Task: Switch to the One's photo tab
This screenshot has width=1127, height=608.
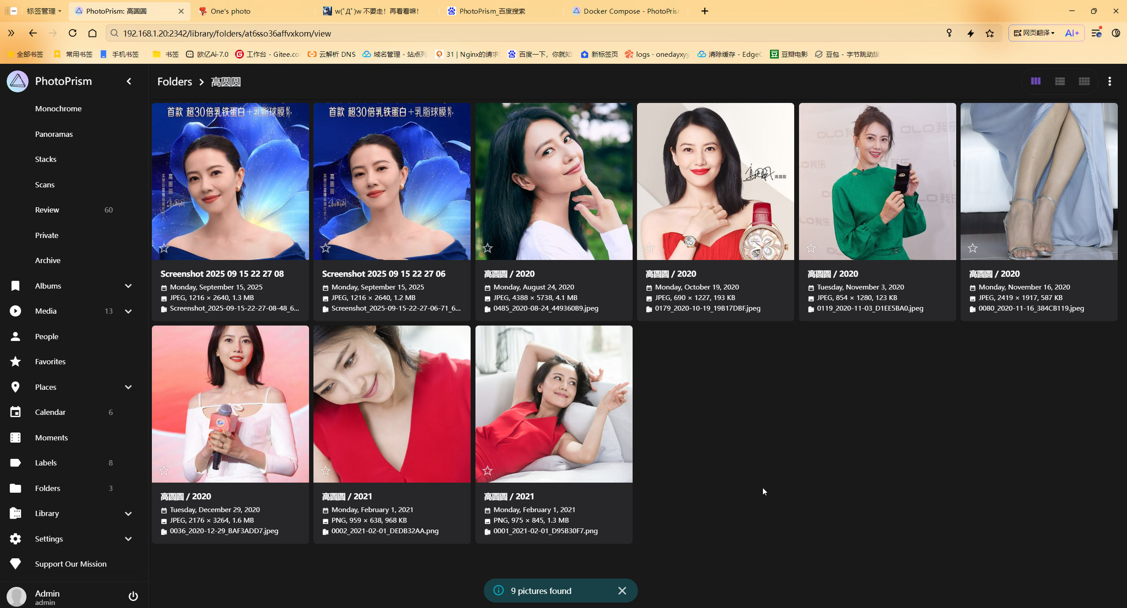Action: tap(230, 11)
